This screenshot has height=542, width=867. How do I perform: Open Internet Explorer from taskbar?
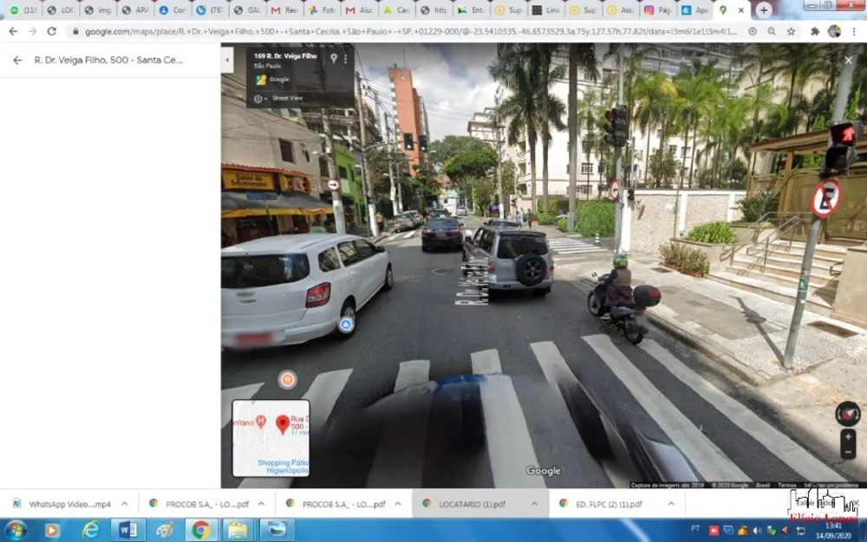pyautogui.click(x=89, y=531)
